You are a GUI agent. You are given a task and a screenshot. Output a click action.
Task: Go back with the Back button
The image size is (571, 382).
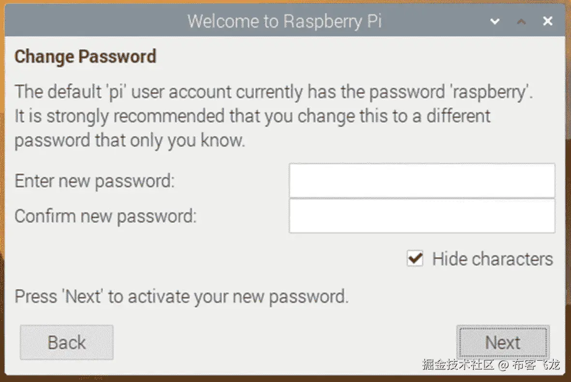click(67, 342)
